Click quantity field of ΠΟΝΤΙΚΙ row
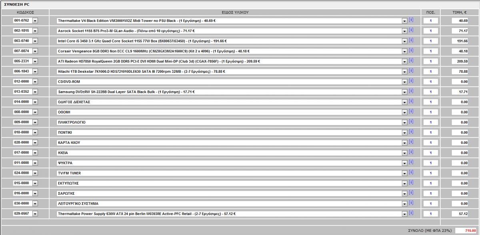This screenshot has height=235, width=480. tap(430, 132)
